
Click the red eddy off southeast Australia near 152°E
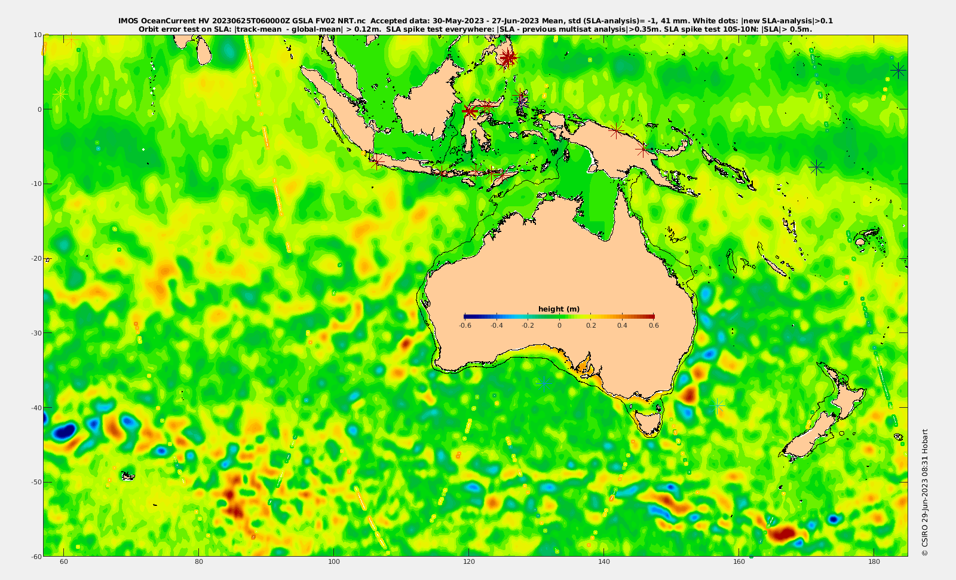click(x=689, y=394)
